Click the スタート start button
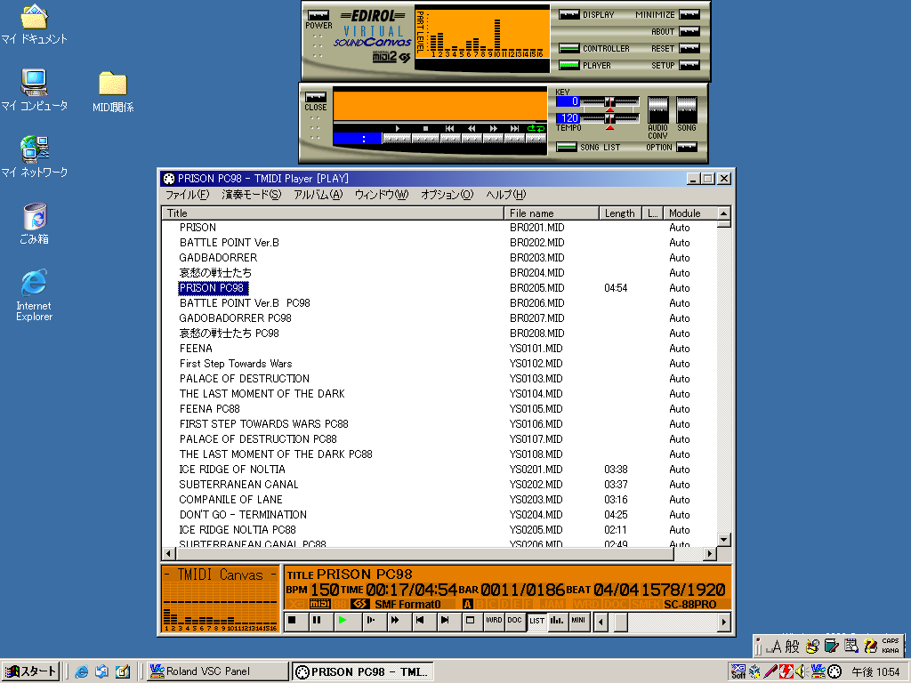The image size is (911, 683). (29, 671)
